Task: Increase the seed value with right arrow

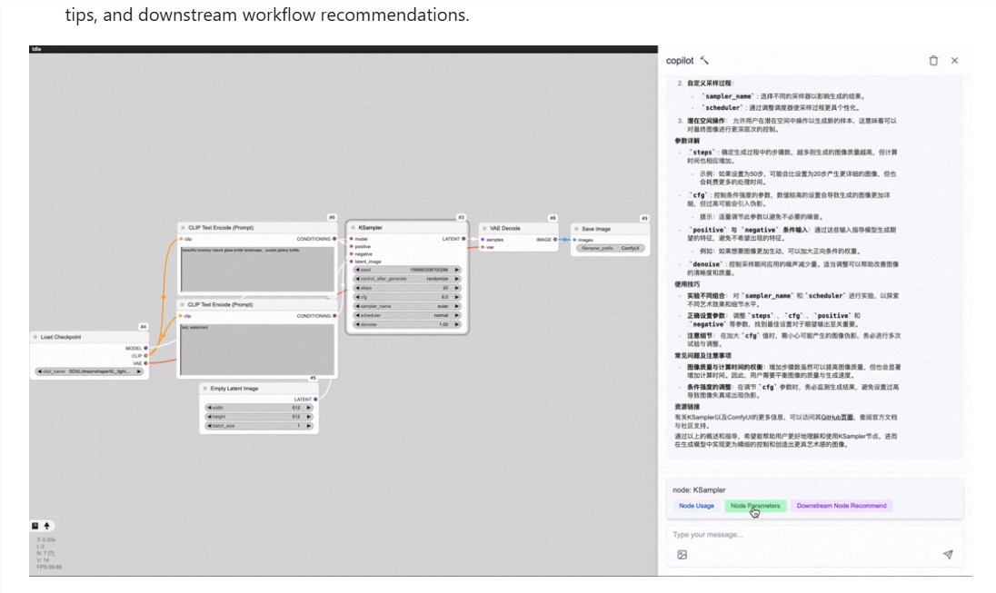Action: (457, 270)
